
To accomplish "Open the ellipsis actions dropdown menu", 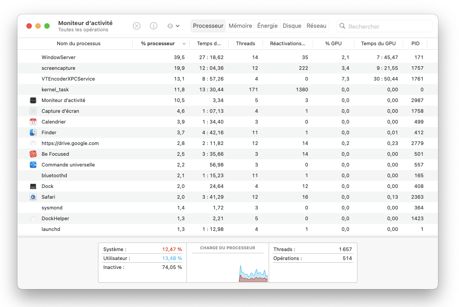I will click(173, 26).
